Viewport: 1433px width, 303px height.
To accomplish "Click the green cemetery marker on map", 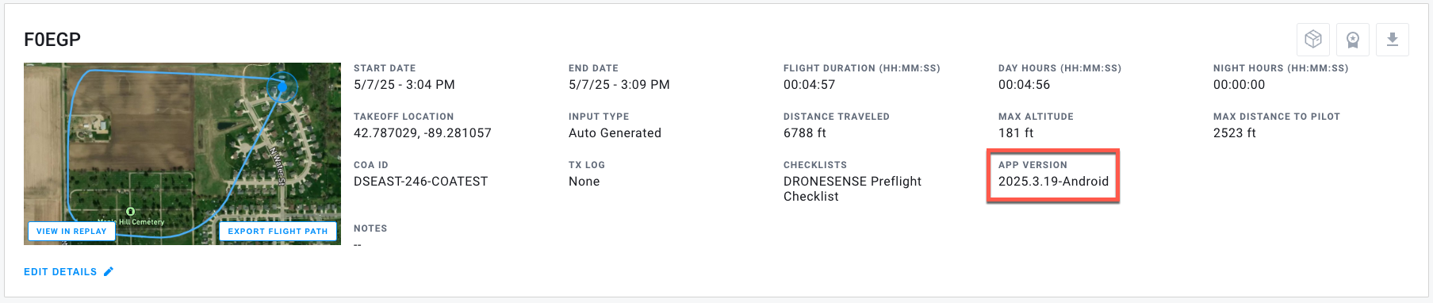I will pos(130,211).
